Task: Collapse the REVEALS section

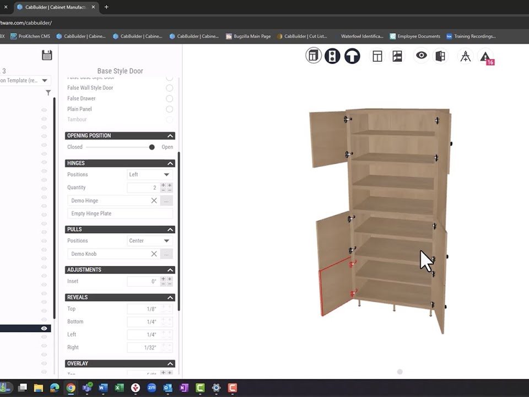Action: [x=170, y=298]
